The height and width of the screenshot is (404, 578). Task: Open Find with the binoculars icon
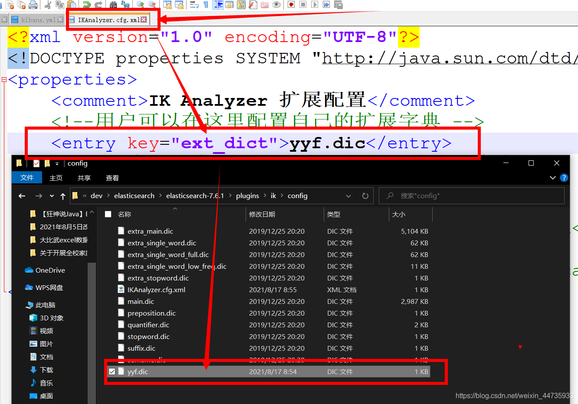click(x=113, y=5)
